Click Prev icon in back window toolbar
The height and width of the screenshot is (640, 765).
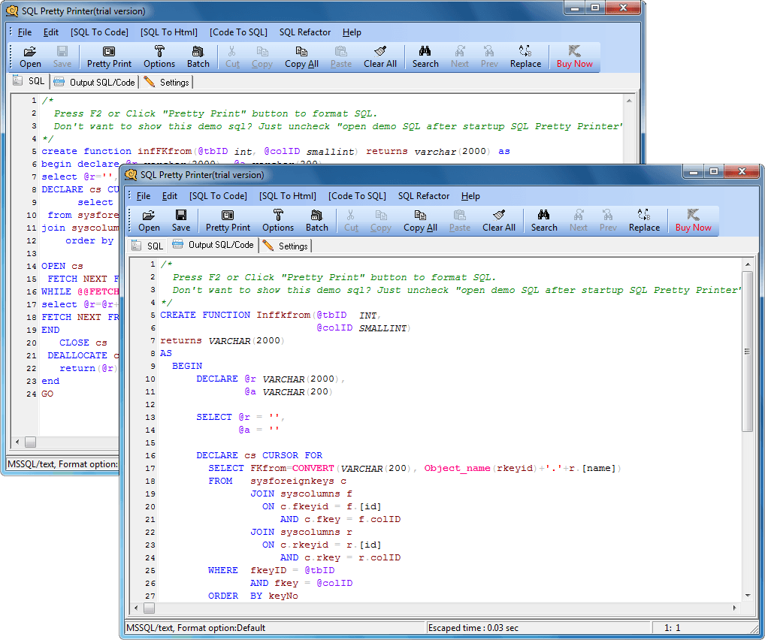pos(489,56)
